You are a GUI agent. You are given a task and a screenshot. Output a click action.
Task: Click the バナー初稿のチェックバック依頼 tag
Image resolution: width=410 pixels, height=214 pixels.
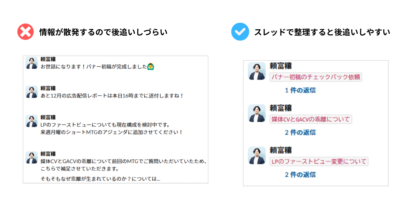click(x=316, y=77)
